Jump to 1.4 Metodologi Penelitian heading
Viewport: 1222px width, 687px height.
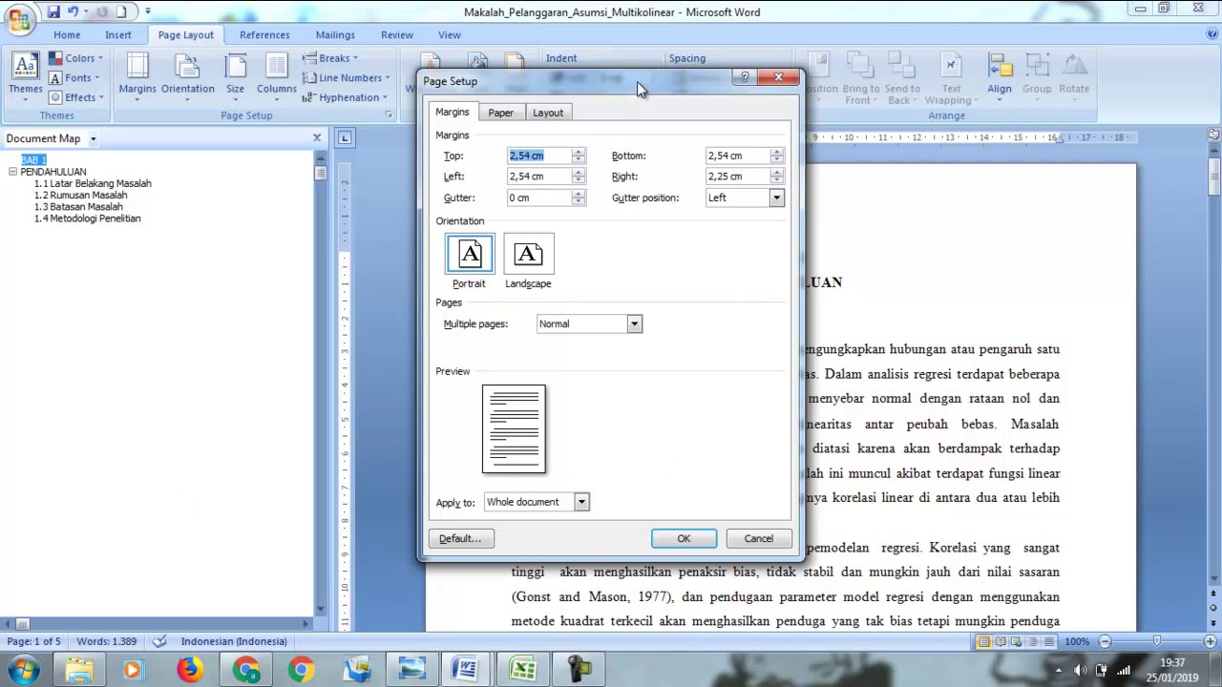[x=87, y=219]
